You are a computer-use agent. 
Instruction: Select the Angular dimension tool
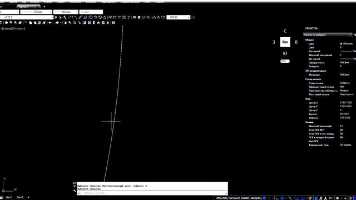pyautogui.click(x=105, y=17)
